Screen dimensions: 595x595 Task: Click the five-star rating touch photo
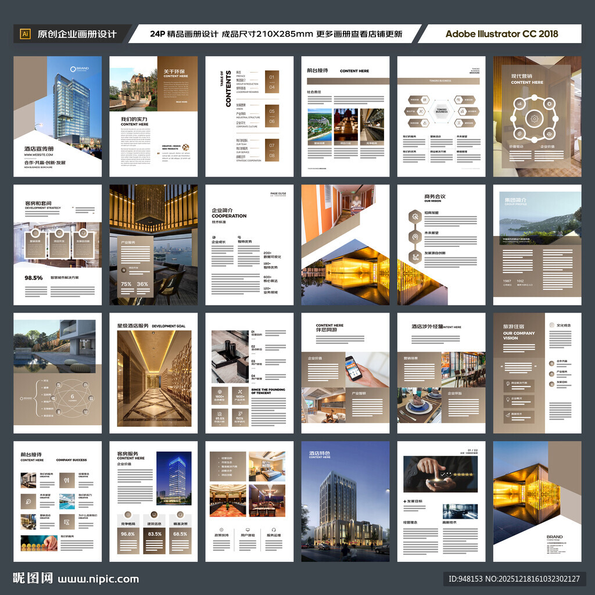click(x=440, y=475)
